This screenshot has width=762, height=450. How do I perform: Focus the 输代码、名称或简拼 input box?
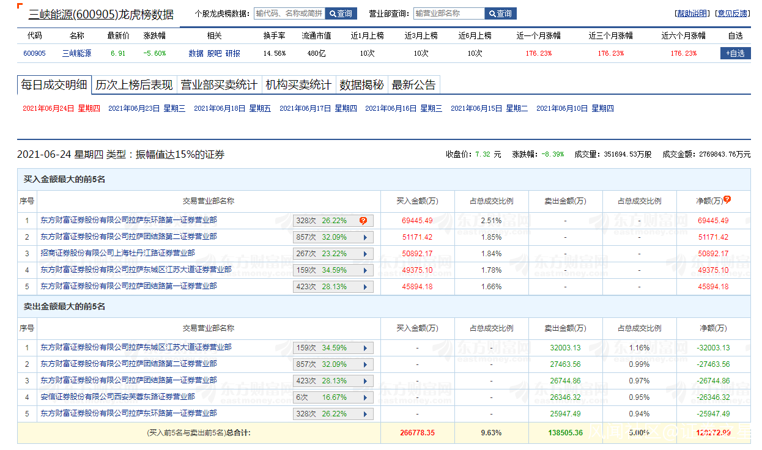tap(289, 13)
